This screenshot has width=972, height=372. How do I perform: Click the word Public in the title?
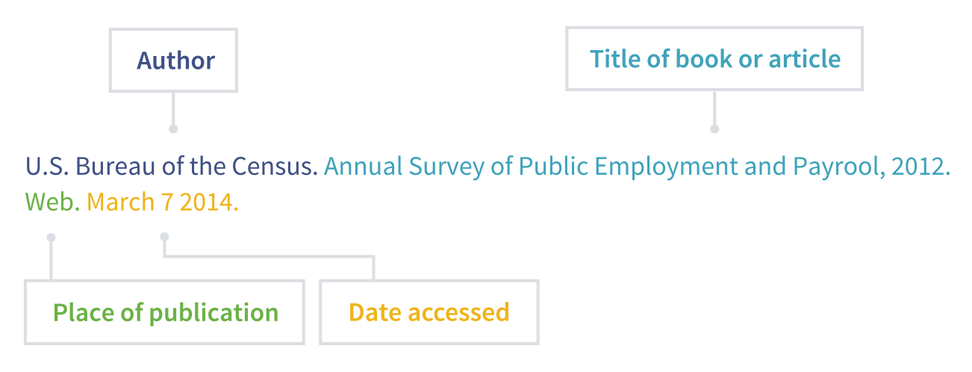coord(553,166)
